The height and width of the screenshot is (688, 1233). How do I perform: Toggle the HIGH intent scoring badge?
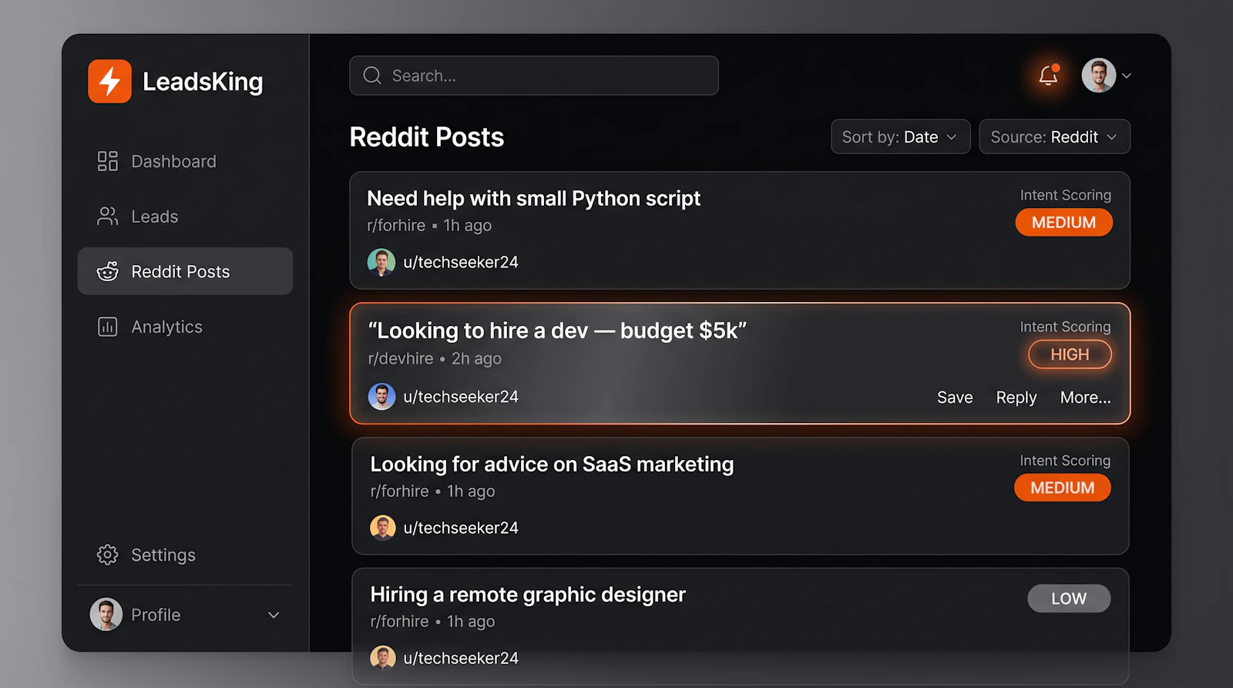tap(1070, 354)
